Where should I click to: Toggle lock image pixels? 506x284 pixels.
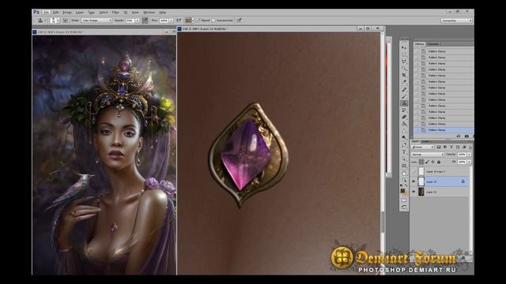coord(427,162)
